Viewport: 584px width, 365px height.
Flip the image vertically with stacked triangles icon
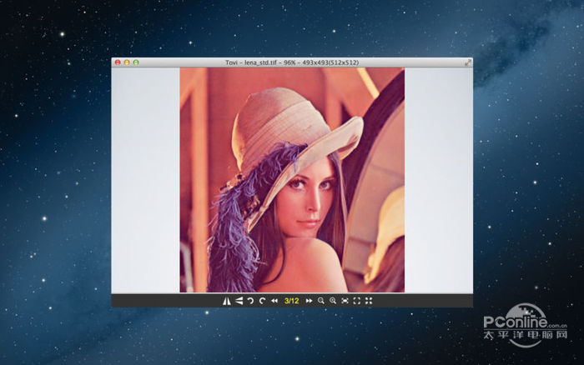[239, 301]
